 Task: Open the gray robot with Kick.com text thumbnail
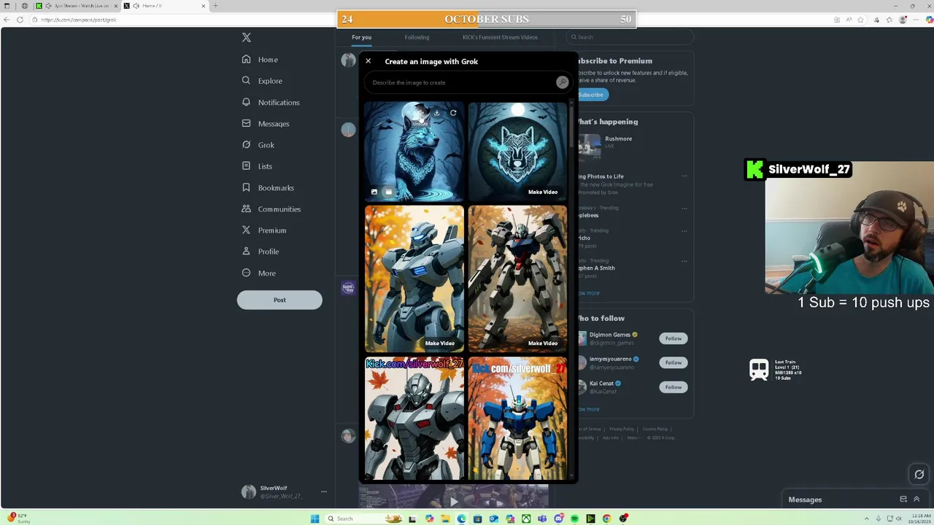(414, 418)
